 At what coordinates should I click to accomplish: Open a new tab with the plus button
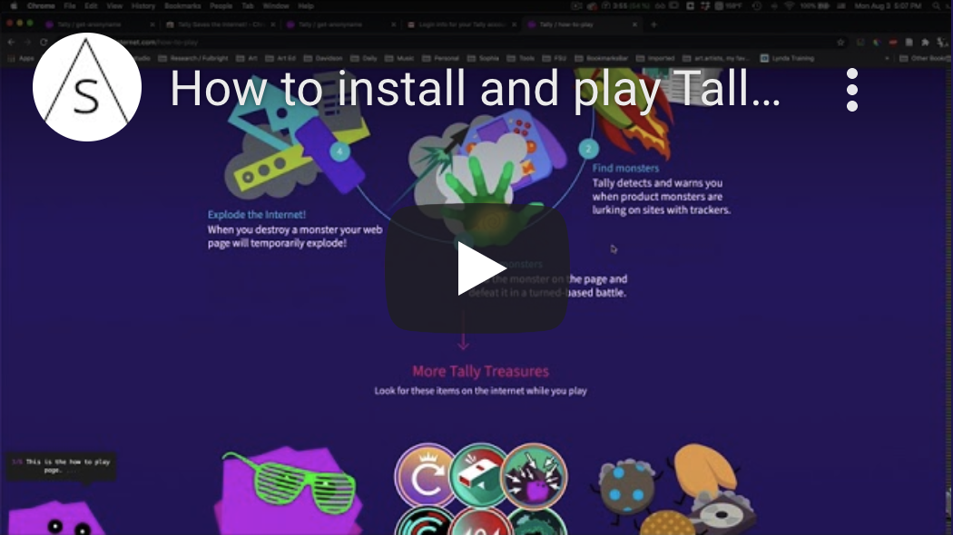[x=654, y=24]
